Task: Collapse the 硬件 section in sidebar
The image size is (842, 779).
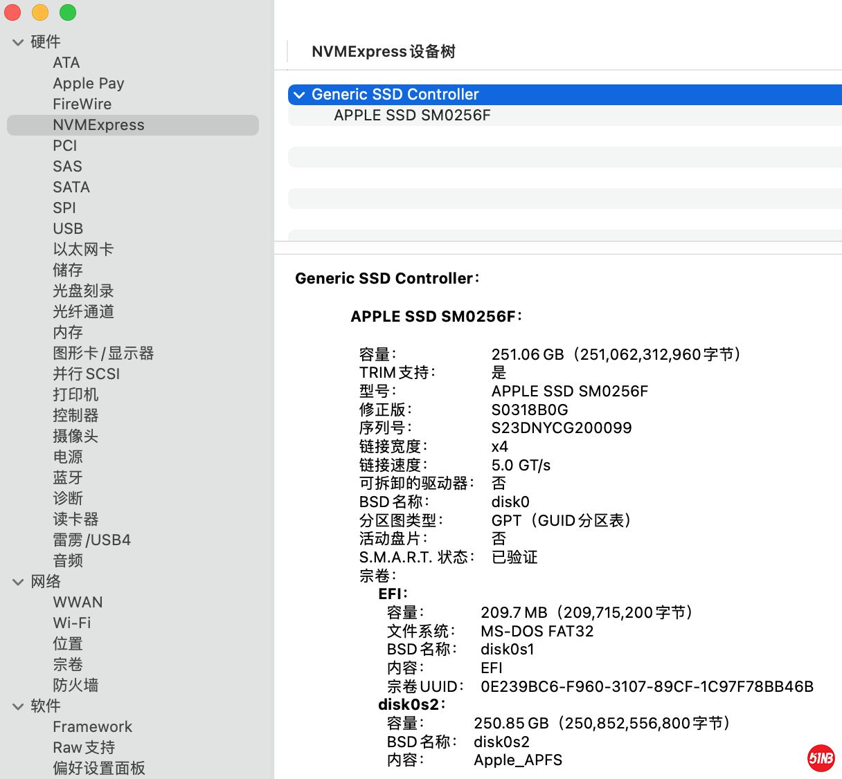Action: point(18,42)
